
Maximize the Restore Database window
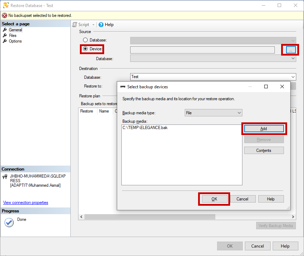tap(279, 5)
